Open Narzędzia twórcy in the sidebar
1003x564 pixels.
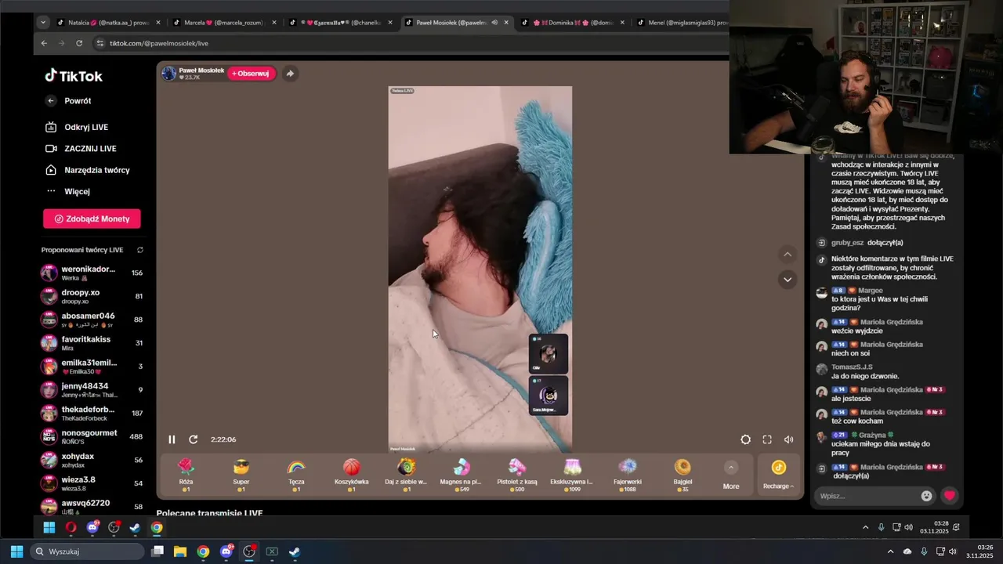(x=87, y=170)
